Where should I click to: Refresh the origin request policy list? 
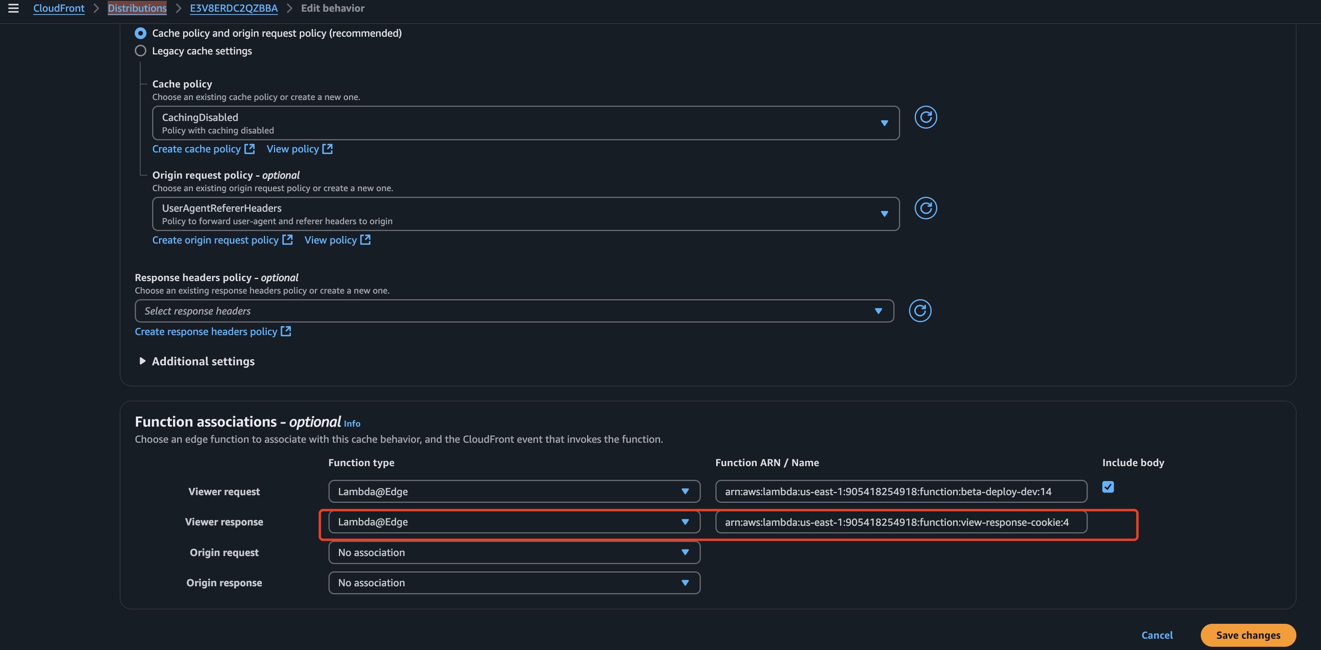[925, 208]
